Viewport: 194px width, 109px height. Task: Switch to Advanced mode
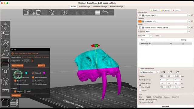(x=165, y=10)
